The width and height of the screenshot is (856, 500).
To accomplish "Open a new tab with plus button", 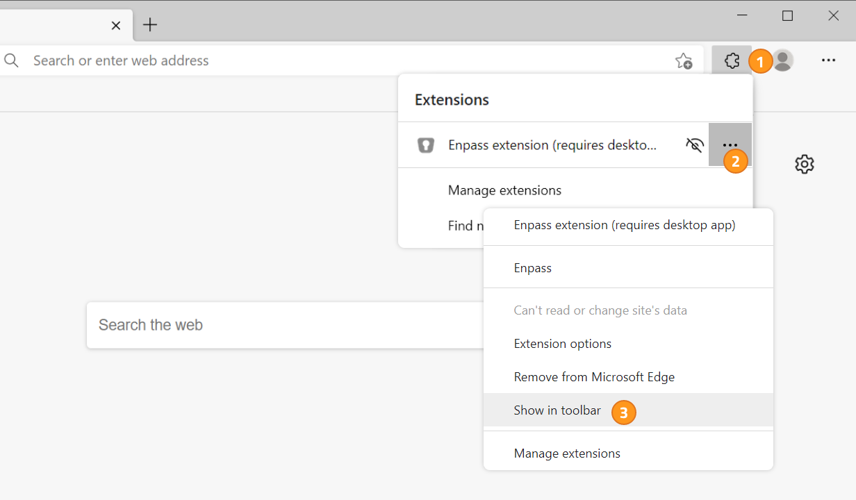I will click(150, 26).
